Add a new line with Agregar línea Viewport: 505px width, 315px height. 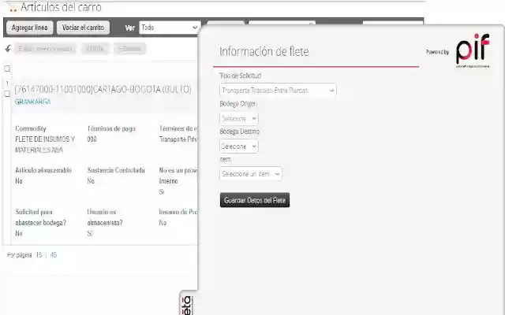30,28
